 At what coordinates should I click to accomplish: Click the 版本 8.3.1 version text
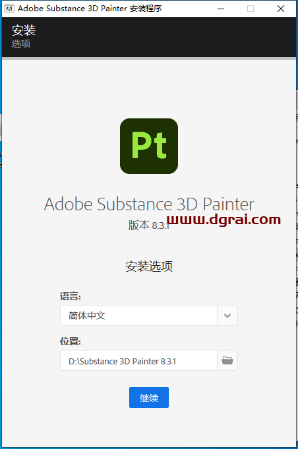click(149, 225)
